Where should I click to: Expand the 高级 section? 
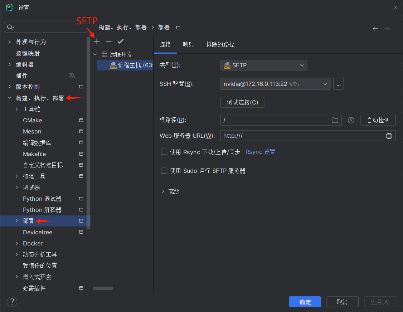point(163,191)
